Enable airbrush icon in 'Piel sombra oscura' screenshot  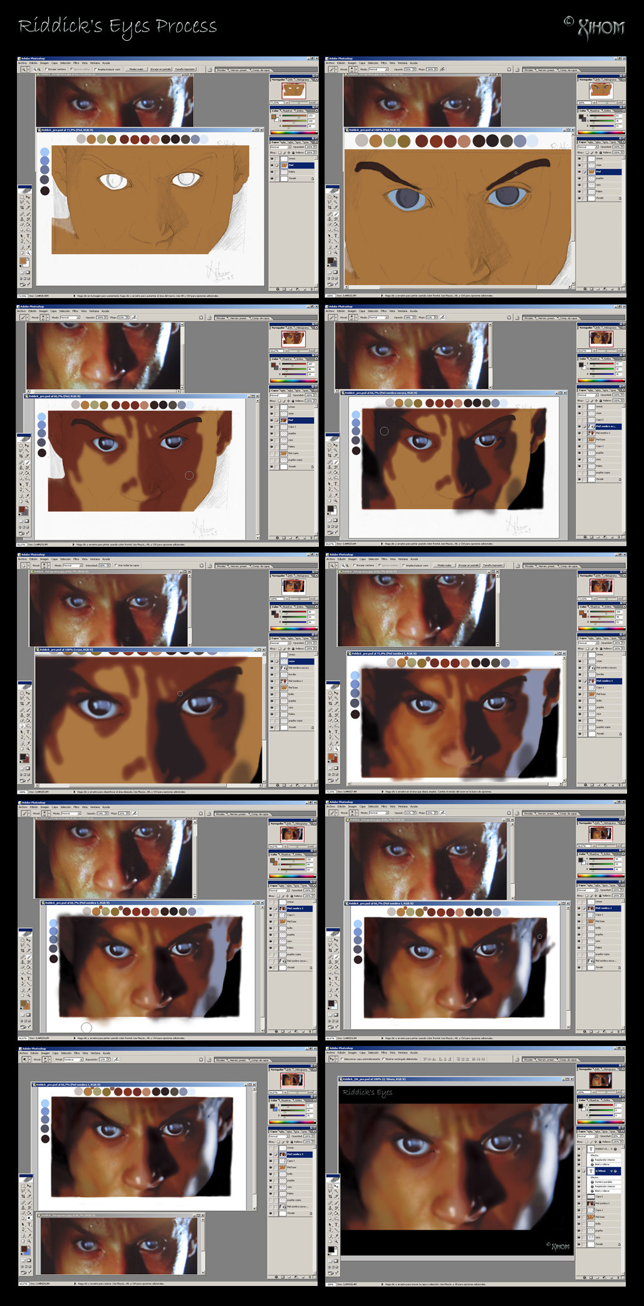coord(443,318)
